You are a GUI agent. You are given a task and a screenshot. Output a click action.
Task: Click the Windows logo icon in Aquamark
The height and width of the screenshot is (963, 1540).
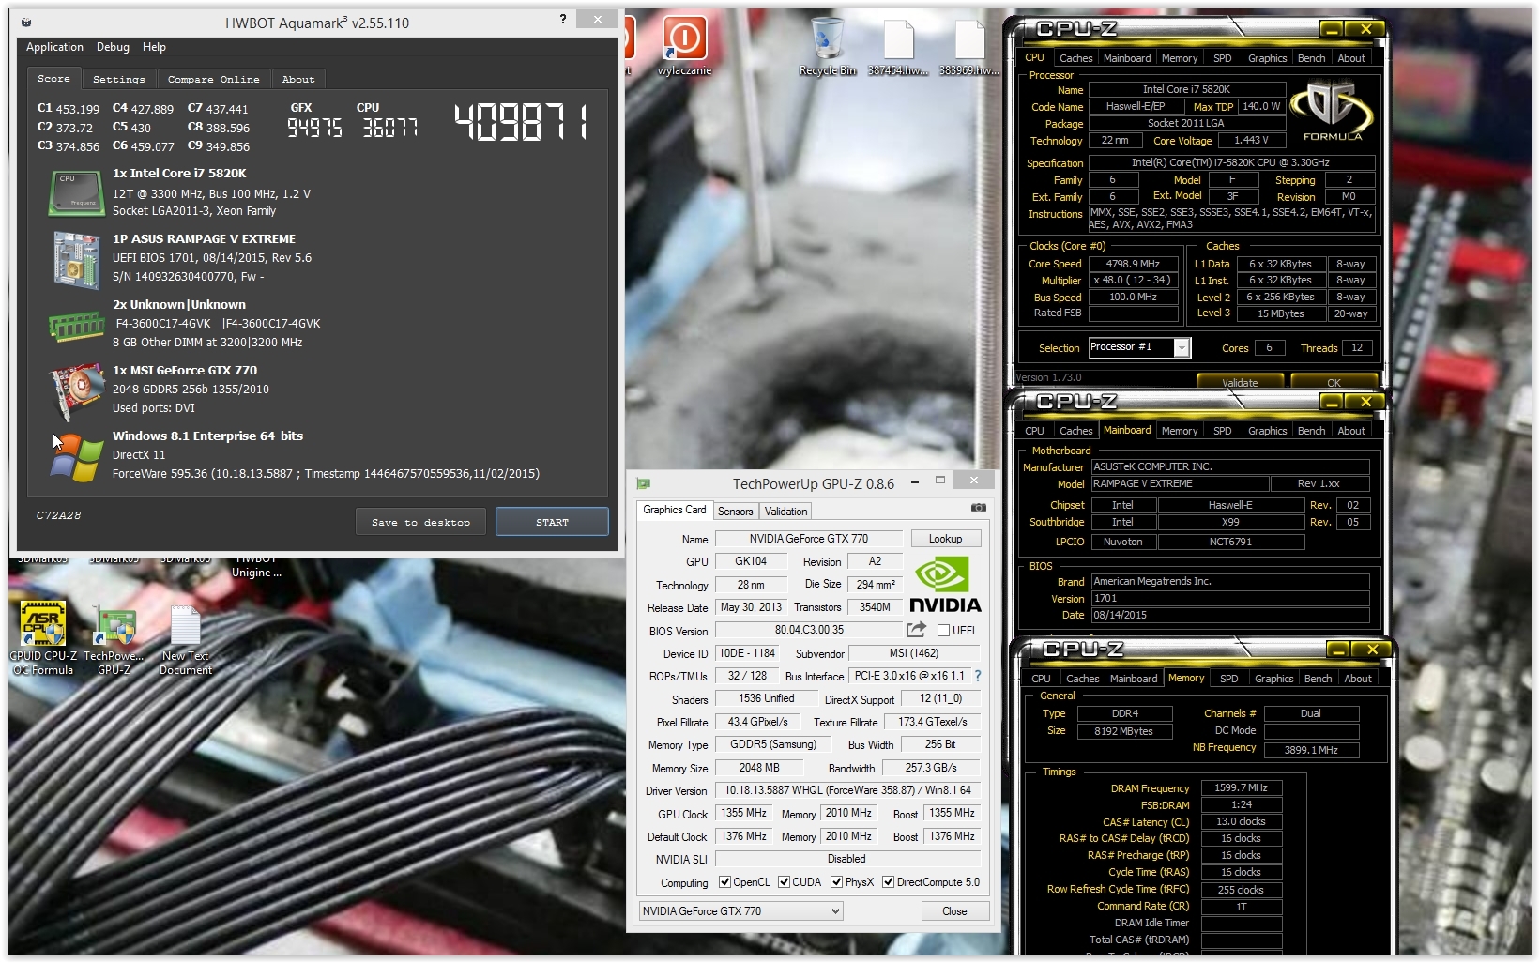click(77, 457)
